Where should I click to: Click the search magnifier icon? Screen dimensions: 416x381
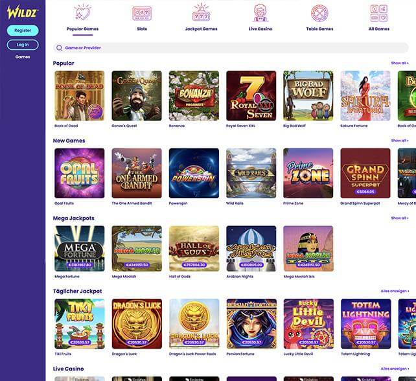[60, 48]
